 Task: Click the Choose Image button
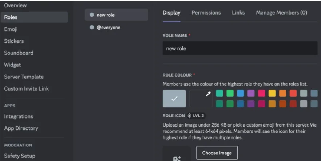[x=217, y=153]
